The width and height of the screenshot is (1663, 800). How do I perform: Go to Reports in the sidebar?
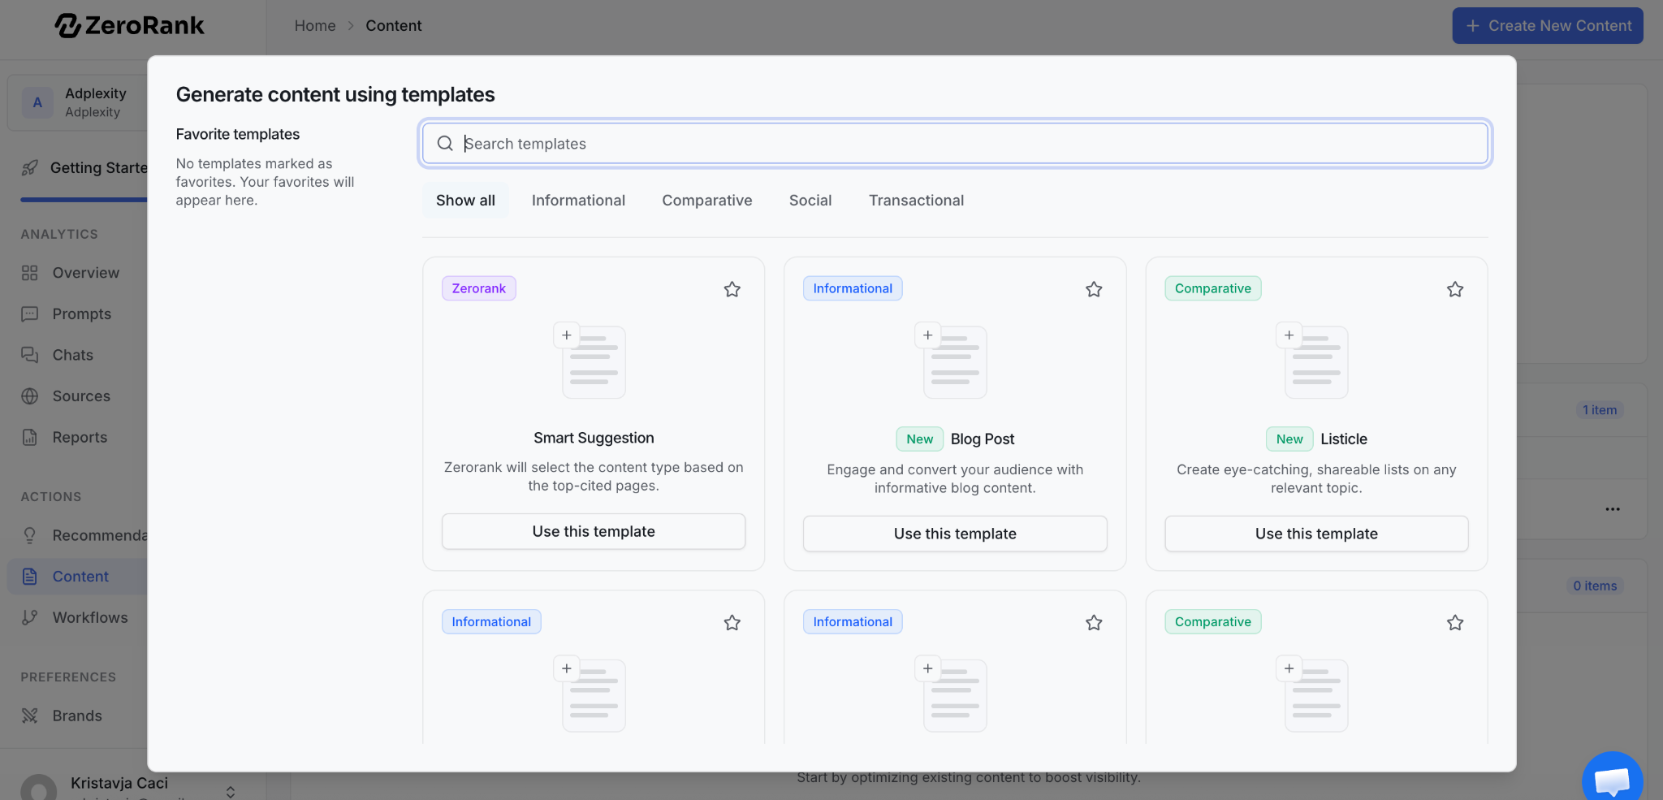(x=78, y=437)
